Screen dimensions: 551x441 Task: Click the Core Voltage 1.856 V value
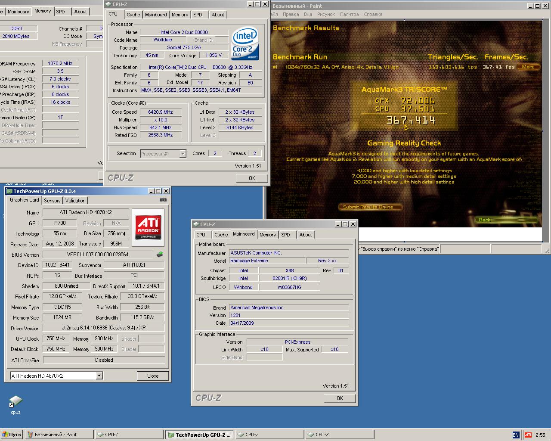pos(214,55)
